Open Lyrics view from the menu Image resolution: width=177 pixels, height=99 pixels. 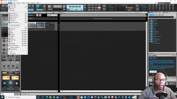click(x=18, y=31)
